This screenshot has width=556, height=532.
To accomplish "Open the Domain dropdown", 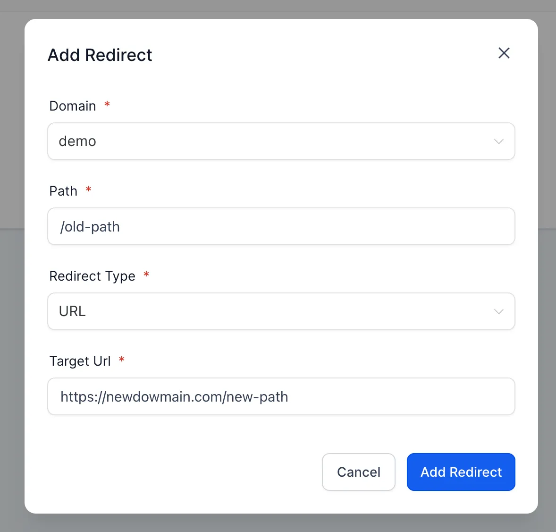I will (281, 141).
